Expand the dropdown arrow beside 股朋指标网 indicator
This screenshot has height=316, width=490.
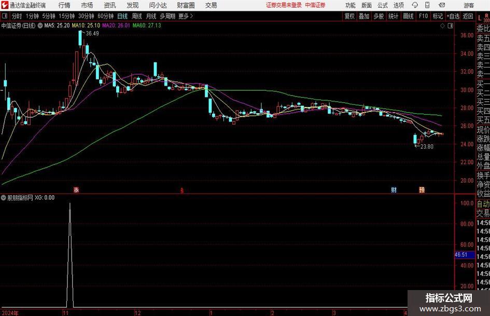tap(4, 198)
